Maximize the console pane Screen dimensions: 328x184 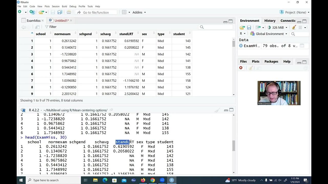tap(231, 110)
